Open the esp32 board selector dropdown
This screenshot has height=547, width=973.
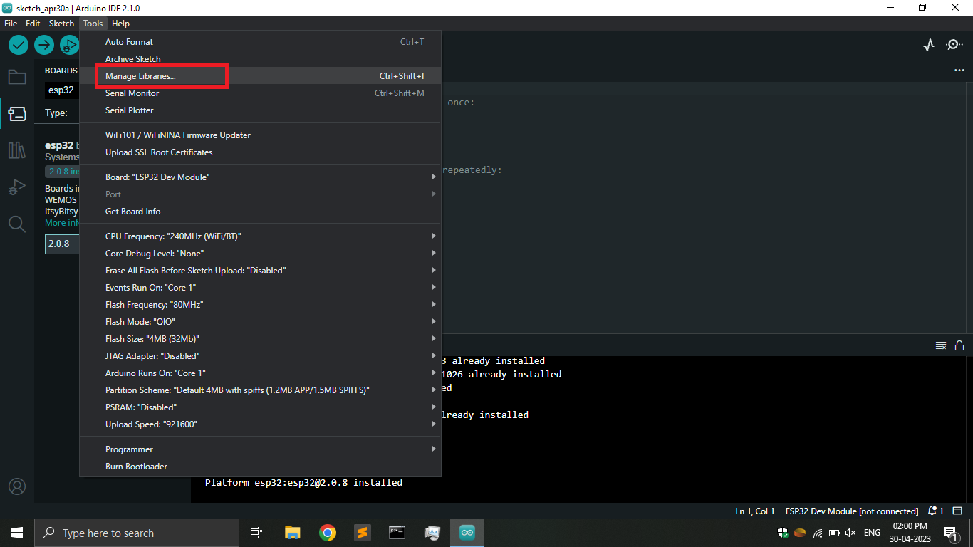point(61,90)
